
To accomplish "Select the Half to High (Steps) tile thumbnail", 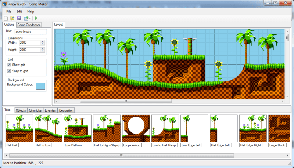I will click(x=107, y=128).
